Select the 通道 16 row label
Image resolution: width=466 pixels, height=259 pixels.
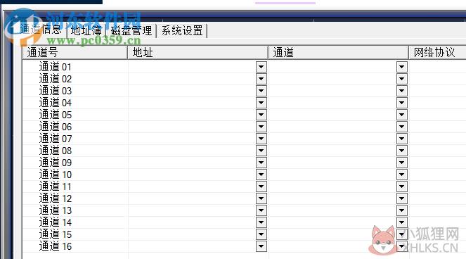pos(56,246)
